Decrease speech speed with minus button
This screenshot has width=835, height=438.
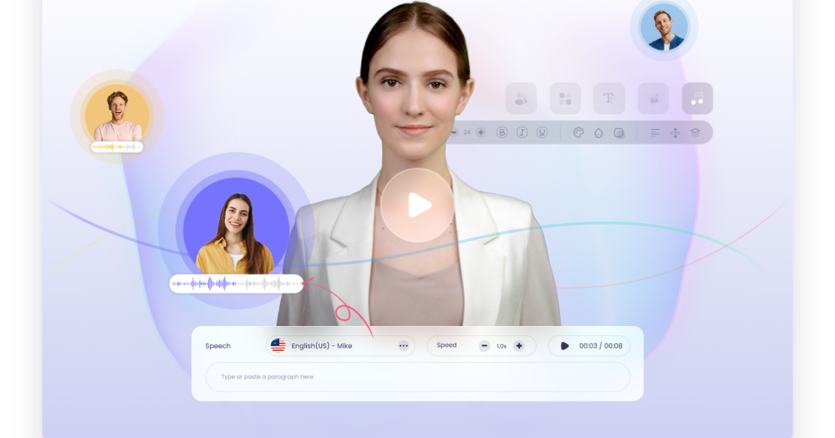coord(484,346)
